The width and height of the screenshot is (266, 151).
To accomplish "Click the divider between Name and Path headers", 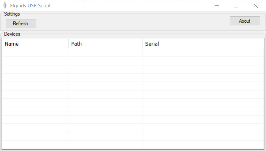I will coord(69,44).
